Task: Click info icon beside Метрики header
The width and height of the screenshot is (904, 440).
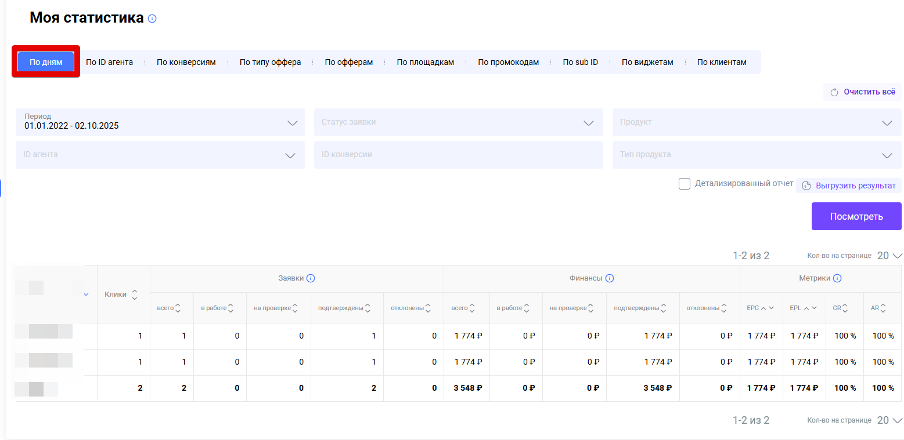Action: coord(837,278)
